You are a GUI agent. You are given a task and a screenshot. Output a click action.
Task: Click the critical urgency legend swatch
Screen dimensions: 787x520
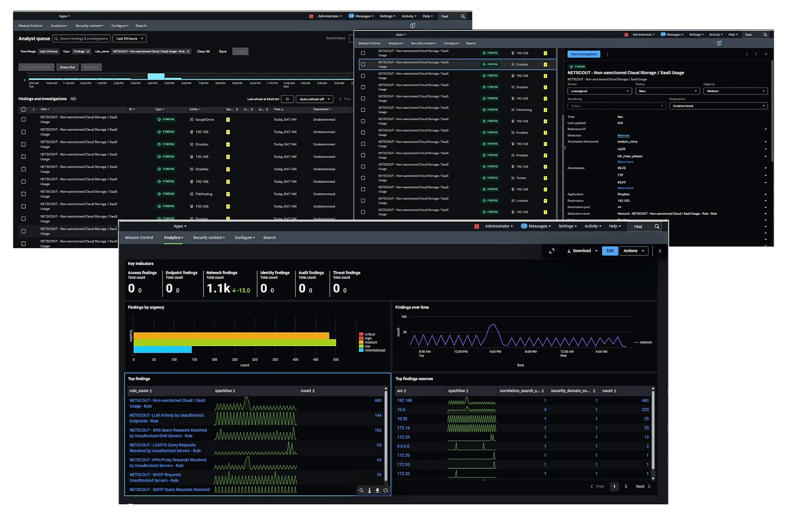click(x=361, y=334)
